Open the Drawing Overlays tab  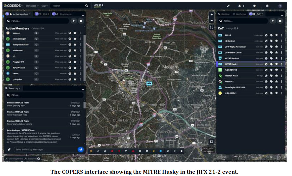[x=14, y=159]
